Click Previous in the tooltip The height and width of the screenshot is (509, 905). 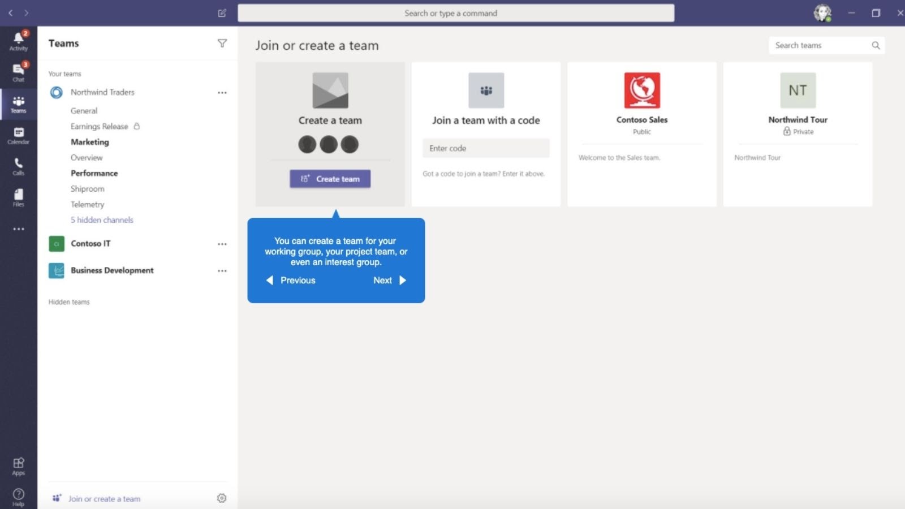tap(291, 281)
